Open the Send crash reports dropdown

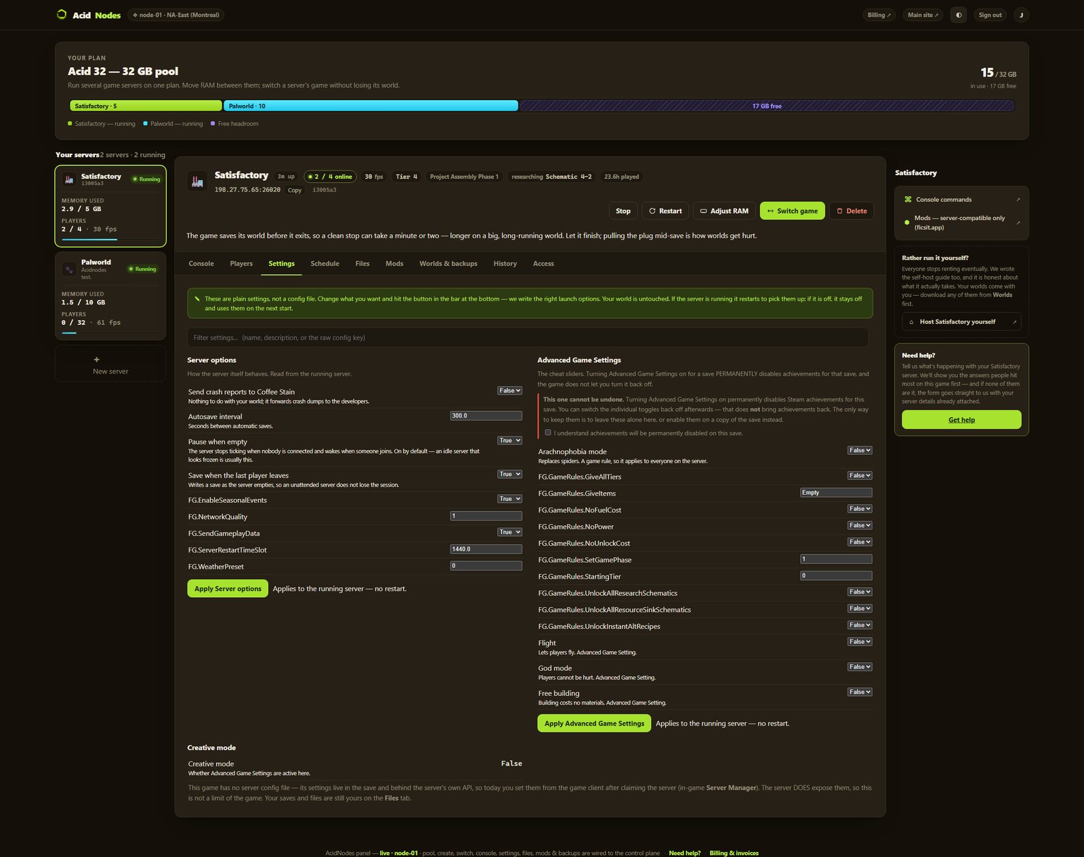509,391
